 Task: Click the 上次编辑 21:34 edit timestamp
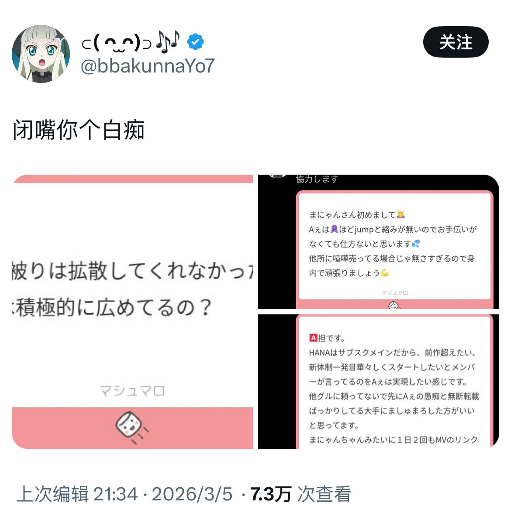tap(77, 494)
